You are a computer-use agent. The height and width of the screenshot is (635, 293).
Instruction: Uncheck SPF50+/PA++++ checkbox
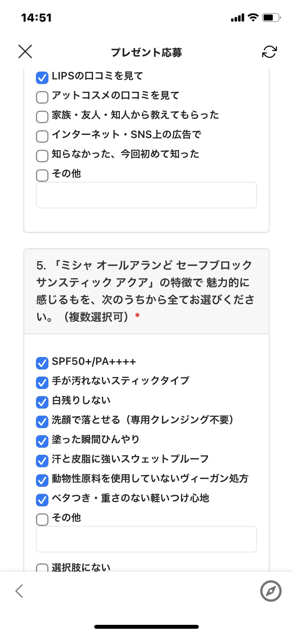tap(42, 363)
